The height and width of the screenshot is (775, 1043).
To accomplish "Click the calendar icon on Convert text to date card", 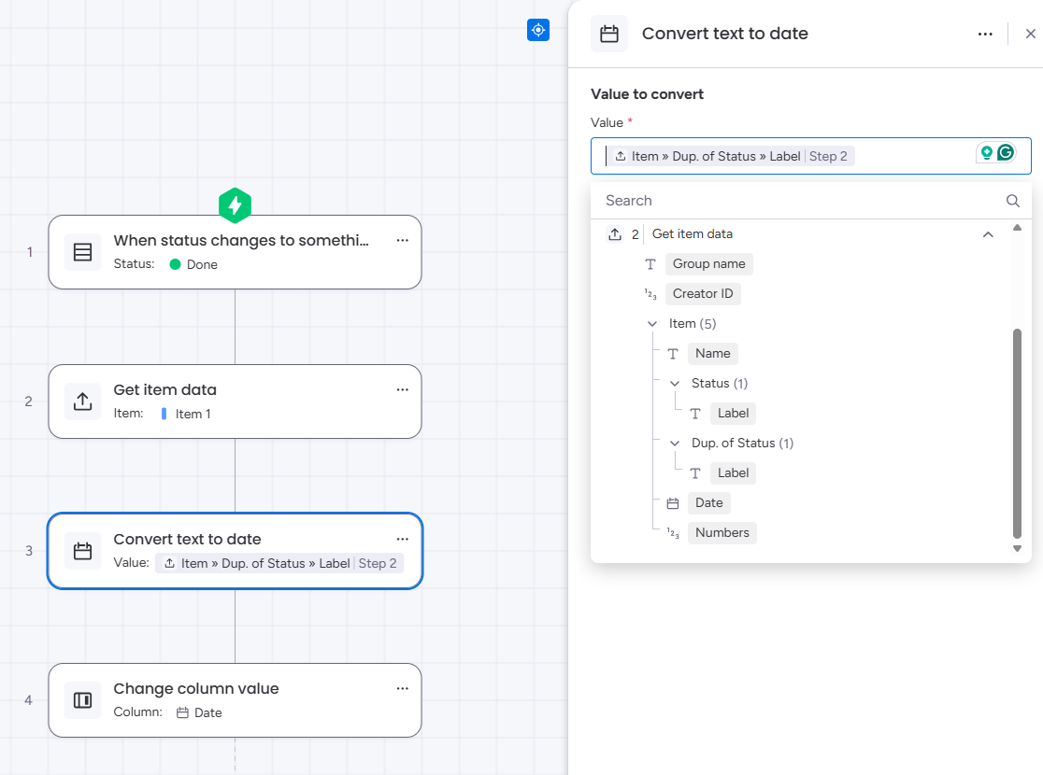I will point(82,551).
